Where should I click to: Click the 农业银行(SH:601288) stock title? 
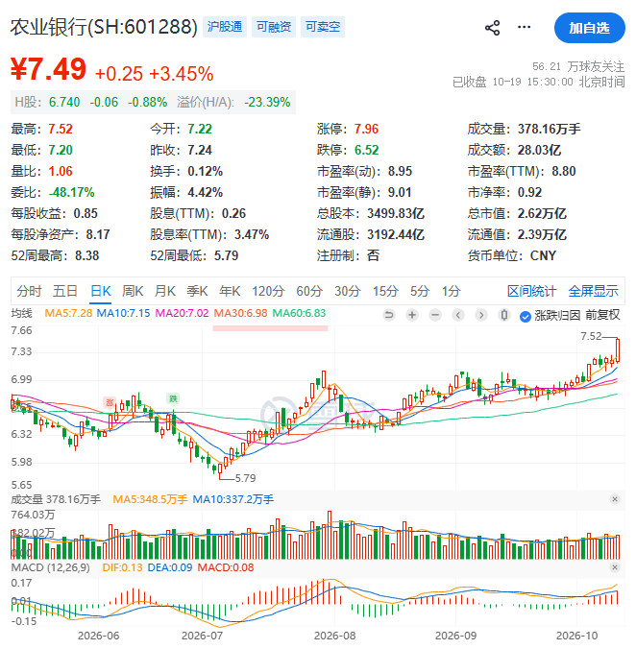click(104, 27)
